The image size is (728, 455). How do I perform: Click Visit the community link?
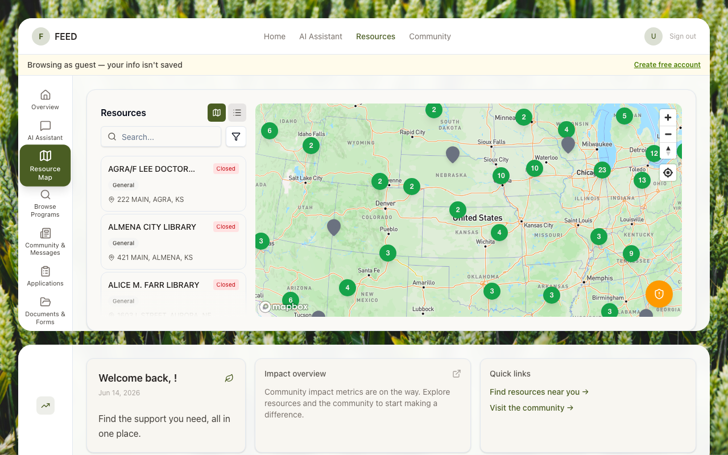point(532,408)
